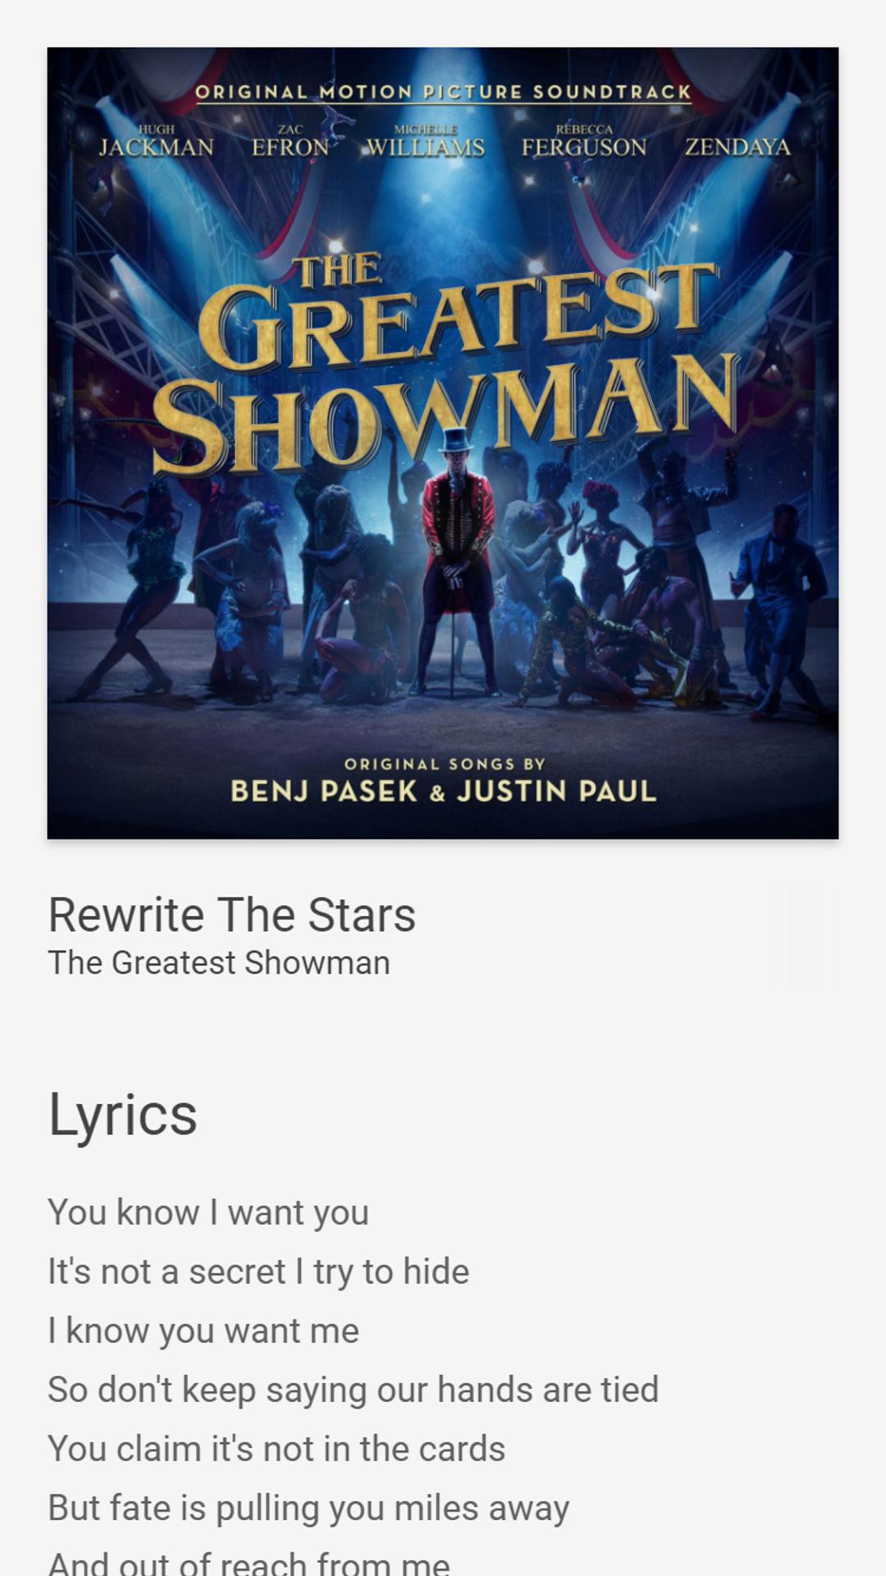Tap lyric So don't keep saying our hands are tied
This screenshot has height=1576, width=886.
(354, 1390)
